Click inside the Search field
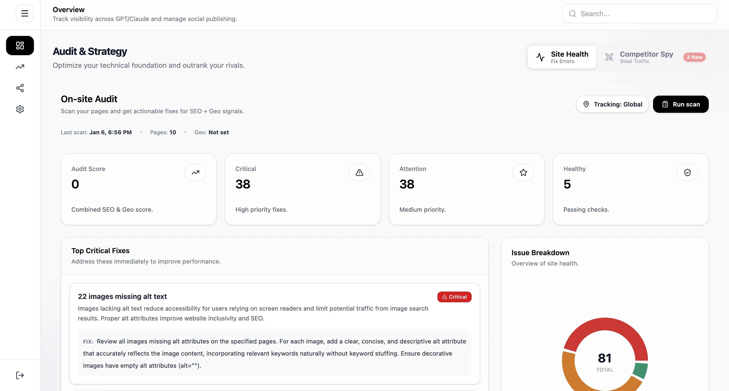 click(639, 13)
